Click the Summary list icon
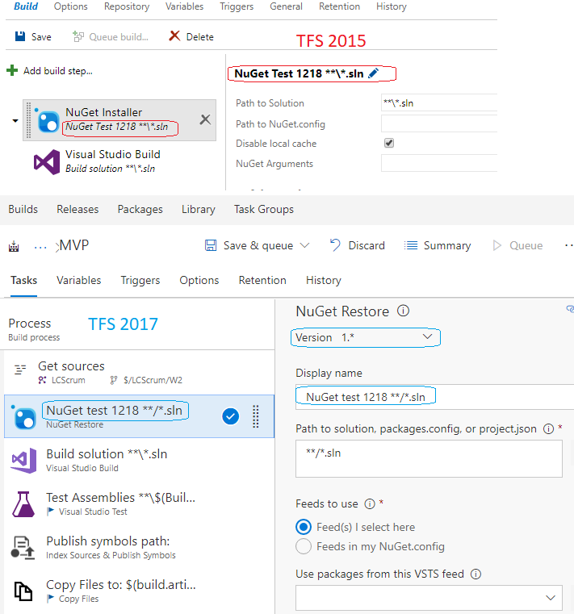Image resolution: width=574 pixels, height=614 pixels. pos(411,245)
